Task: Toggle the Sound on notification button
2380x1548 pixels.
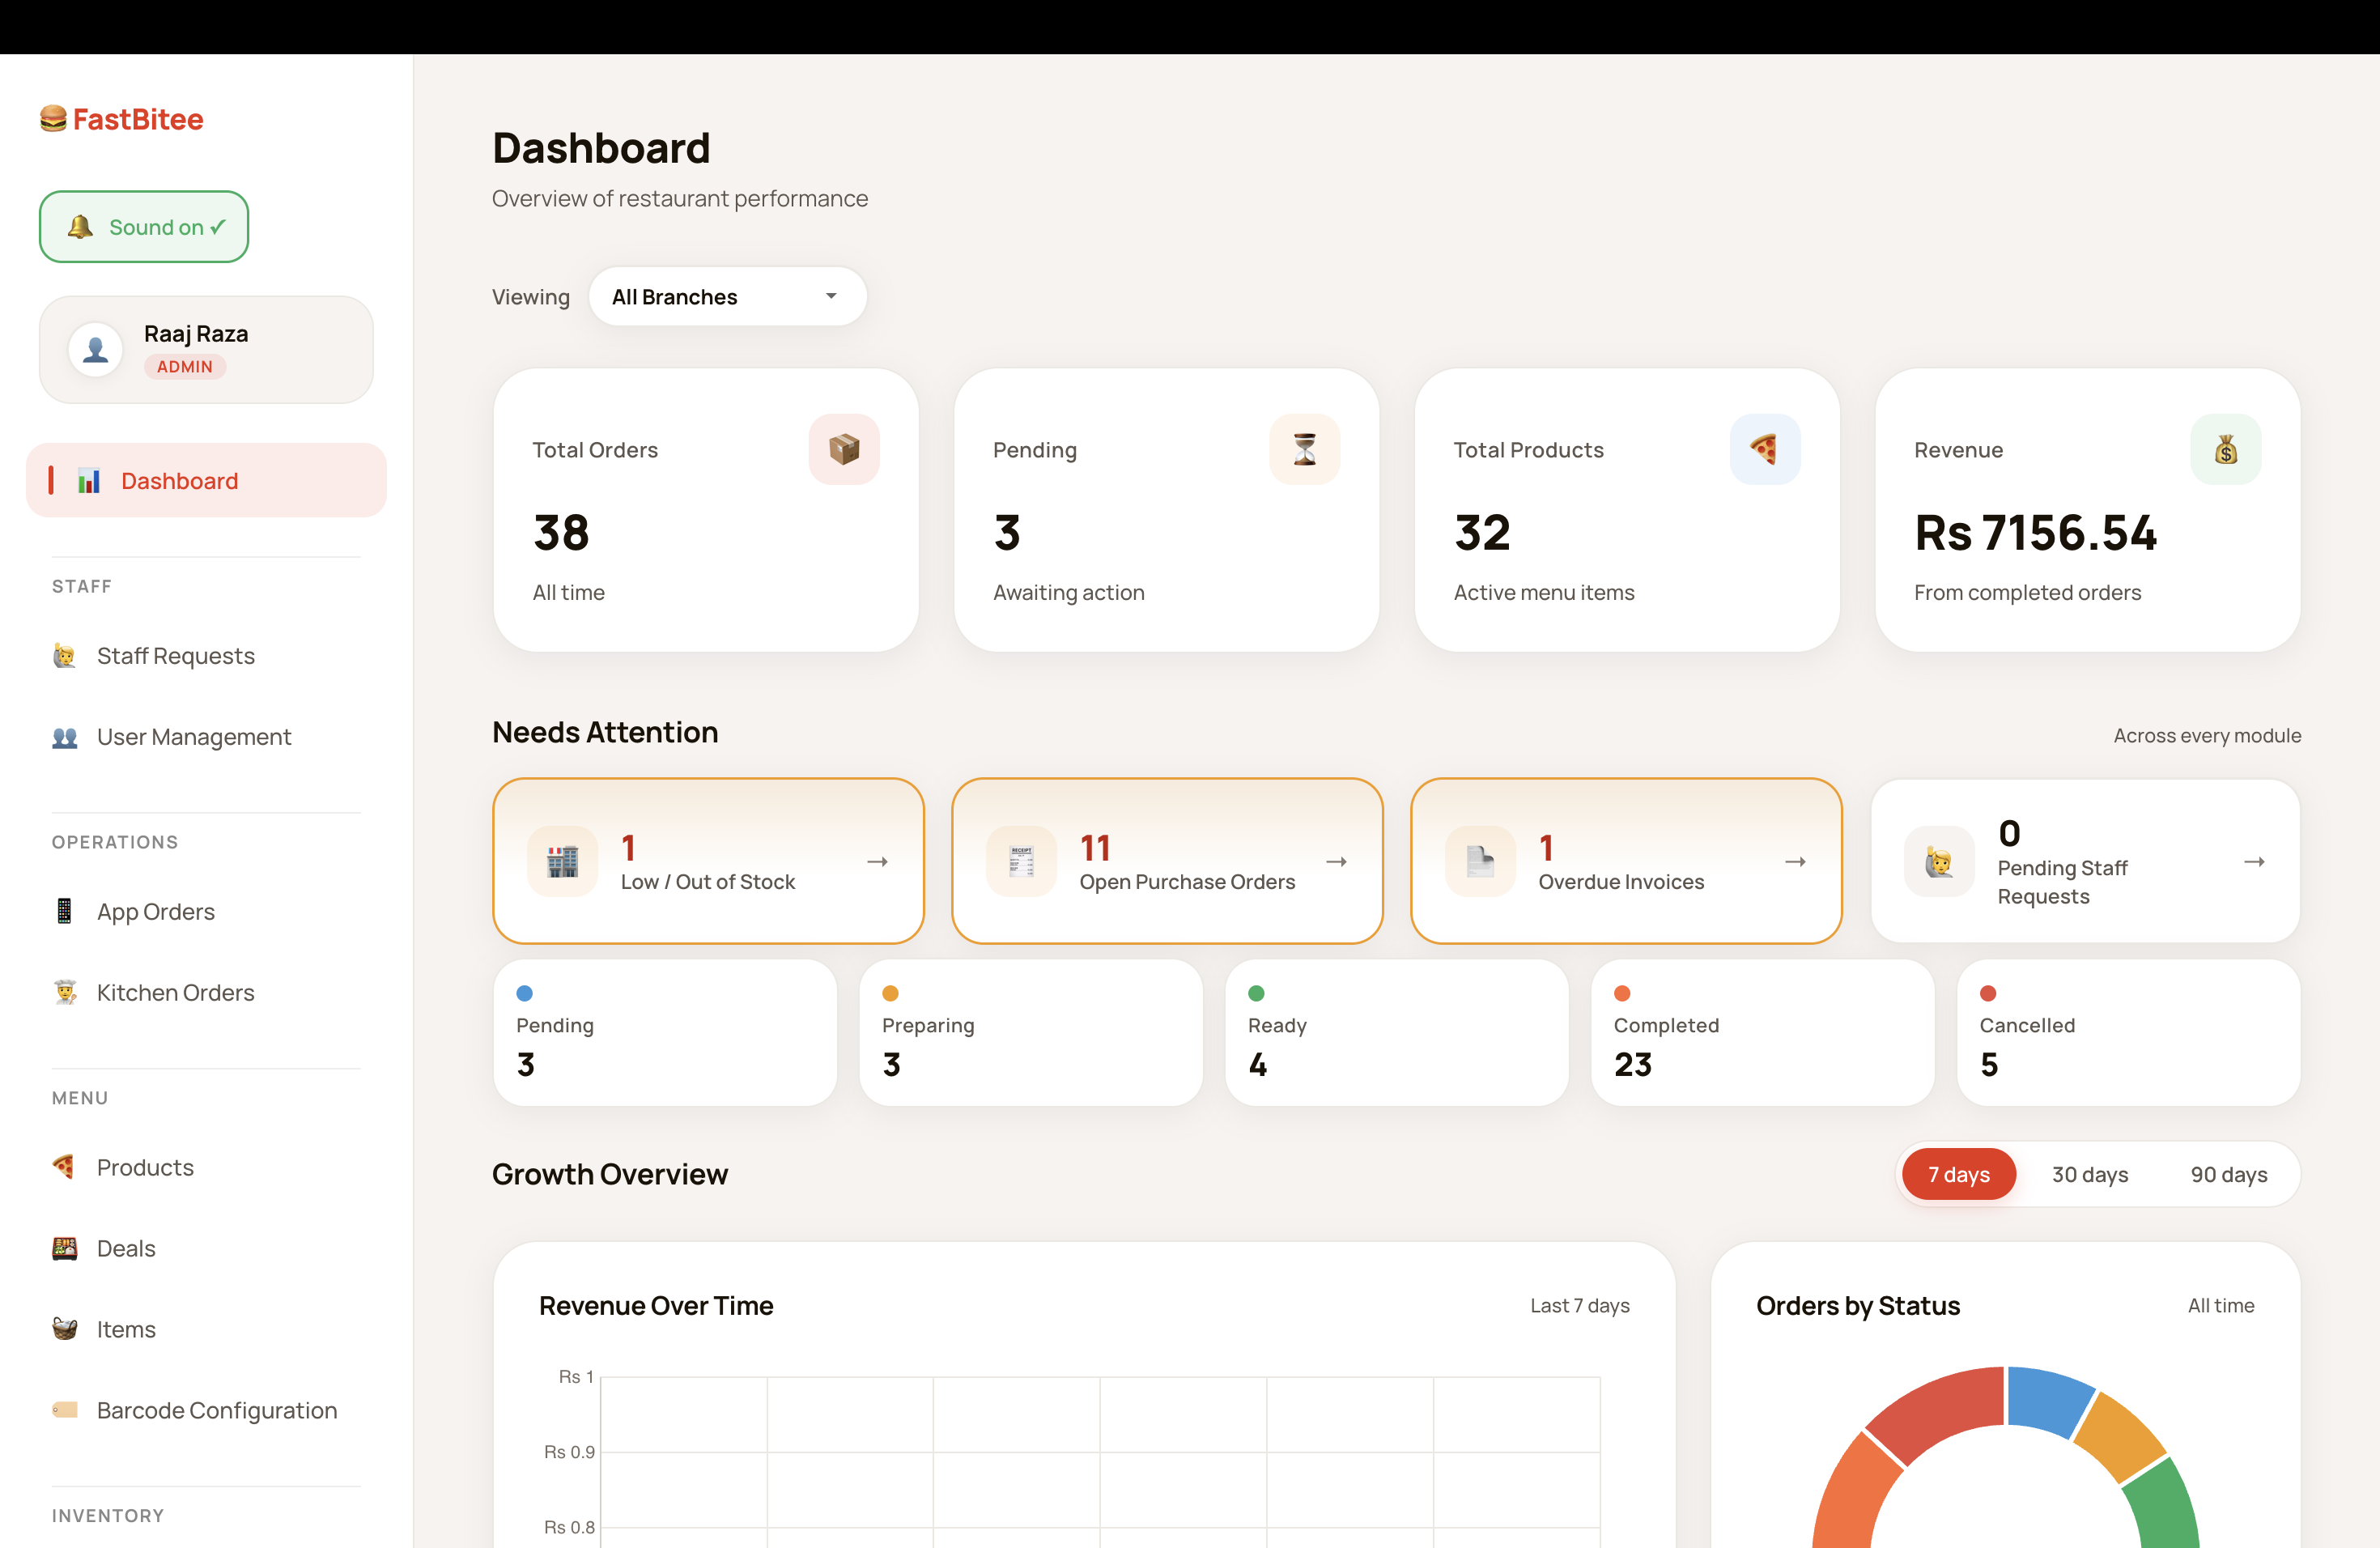Action: tap(144, 227)
